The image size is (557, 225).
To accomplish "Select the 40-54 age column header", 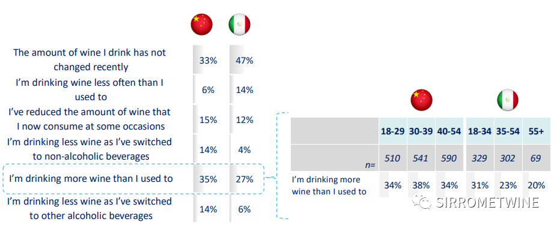I will point(449,131).
